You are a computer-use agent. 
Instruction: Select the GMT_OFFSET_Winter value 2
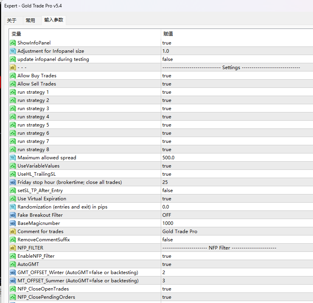(164, 273)
